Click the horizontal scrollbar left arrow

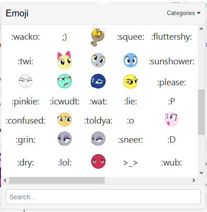[x=5, y=180]
